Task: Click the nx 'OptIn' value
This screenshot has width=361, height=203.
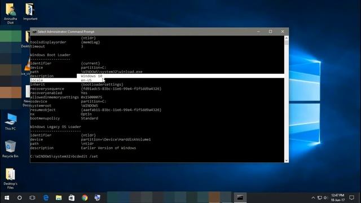Action: (x=86, y=114)
